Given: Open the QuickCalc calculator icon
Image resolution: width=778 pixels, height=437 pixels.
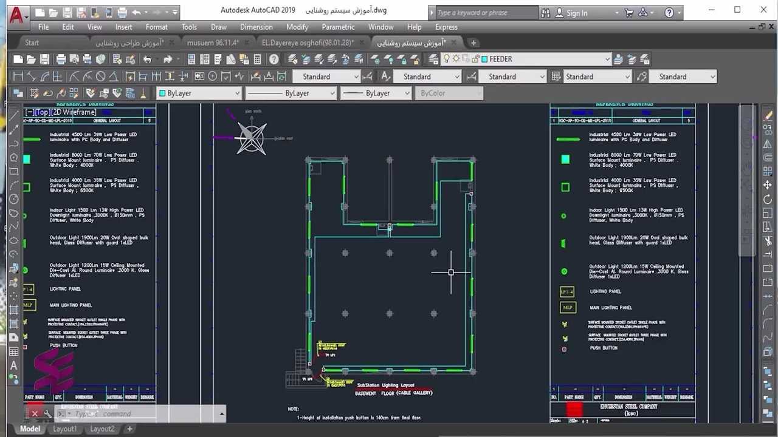Looking at the screenshot, I should (258, 59).
